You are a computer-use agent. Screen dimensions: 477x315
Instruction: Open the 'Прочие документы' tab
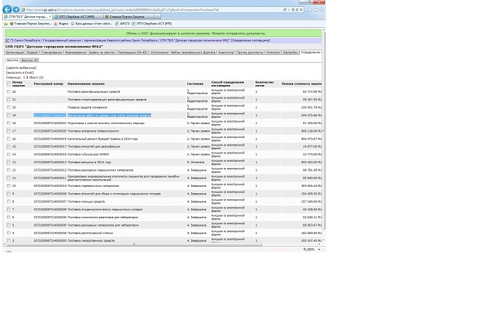tap(250, 52)
